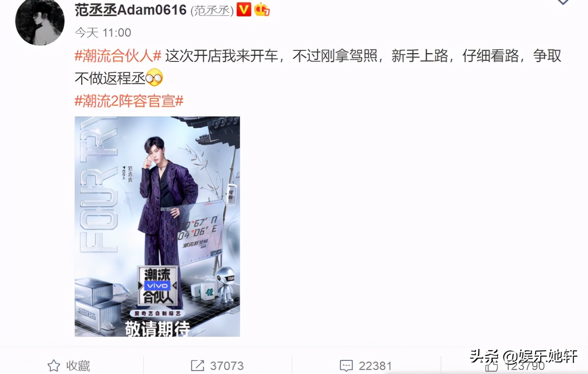Image resolution: width=588 pixels, height=374 pixels.
Task: Click the repost arrow icon beside 37073
Action: pyautogui.click(x=197, y=365)
